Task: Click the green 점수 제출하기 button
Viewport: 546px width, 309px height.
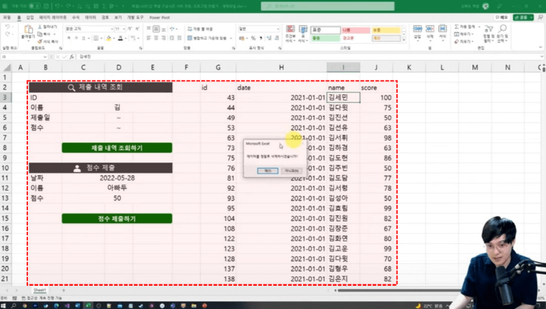Action: coord(117,219)
